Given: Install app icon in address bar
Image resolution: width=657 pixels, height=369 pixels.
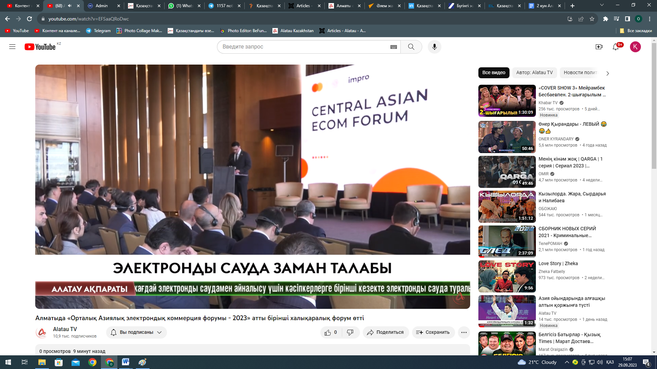Looking at the screenshot, I should tap(570, 19).
